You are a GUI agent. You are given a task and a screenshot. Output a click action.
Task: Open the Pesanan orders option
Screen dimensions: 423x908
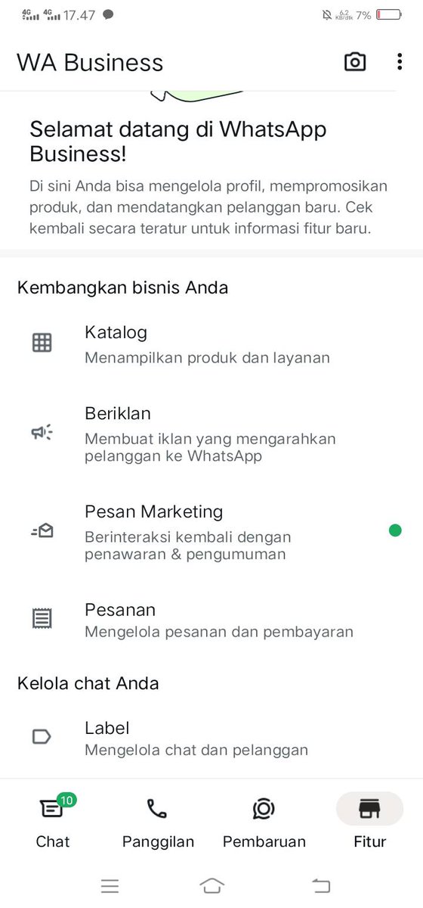[x=211, y=620]
